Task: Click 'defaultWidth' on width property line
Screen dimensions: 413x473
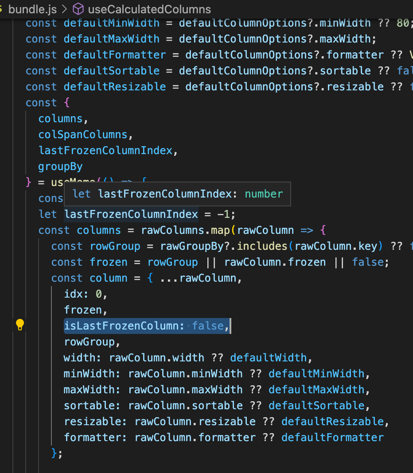Action: [269, 358]
